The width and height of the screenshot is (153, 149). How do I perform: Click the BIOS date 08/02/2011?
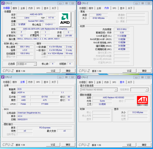tap(44, 119)
